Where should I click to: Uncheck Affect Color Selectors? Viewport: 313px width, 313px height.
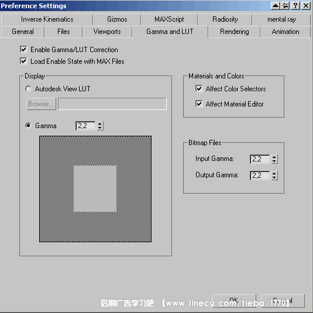[x=199, y=88]
